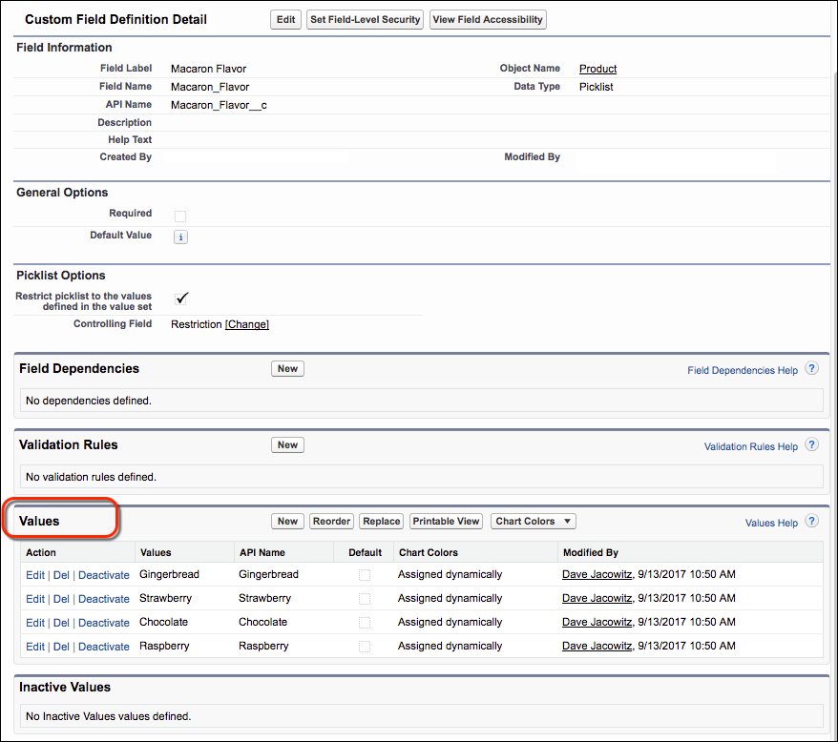Open Validation Rules help question mark
Screen dimensions: 838x742
tap(810, 443)
